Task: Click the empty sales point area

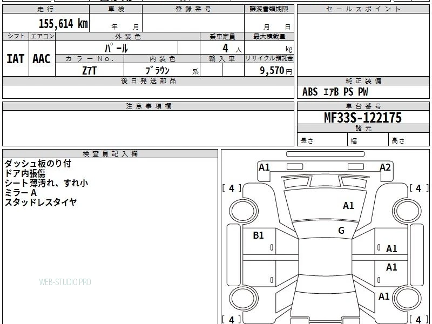Action: click(x=363, y=45)
